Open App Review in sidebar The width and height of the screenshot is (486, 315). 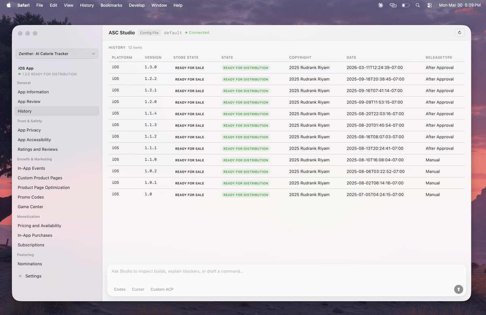tap(57, 101)
